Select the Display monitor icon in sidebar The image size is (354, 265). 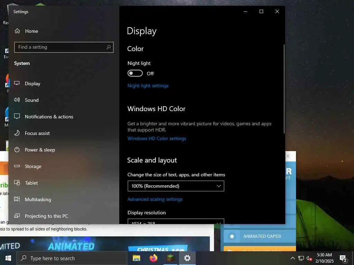pos(17,84)
